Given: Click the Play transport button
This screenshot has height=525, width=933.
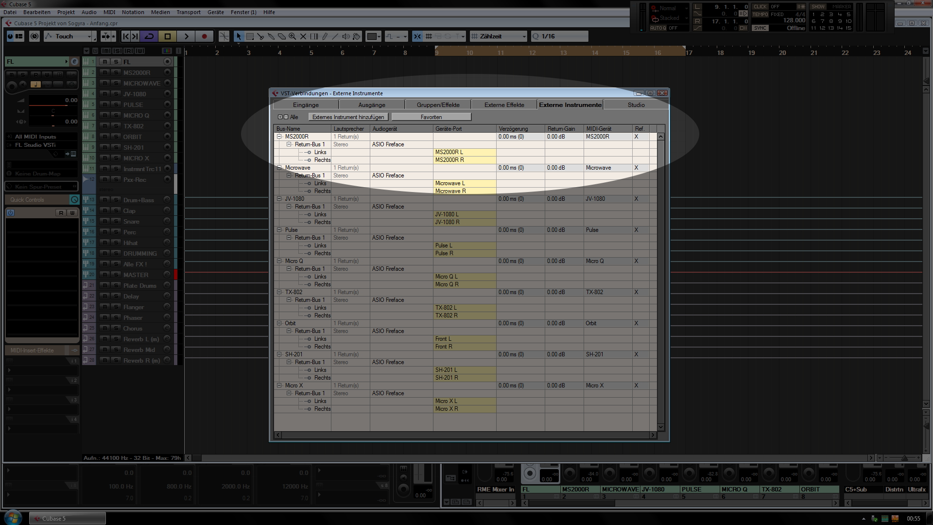Looking at the screenshot, I should [186, 36].
